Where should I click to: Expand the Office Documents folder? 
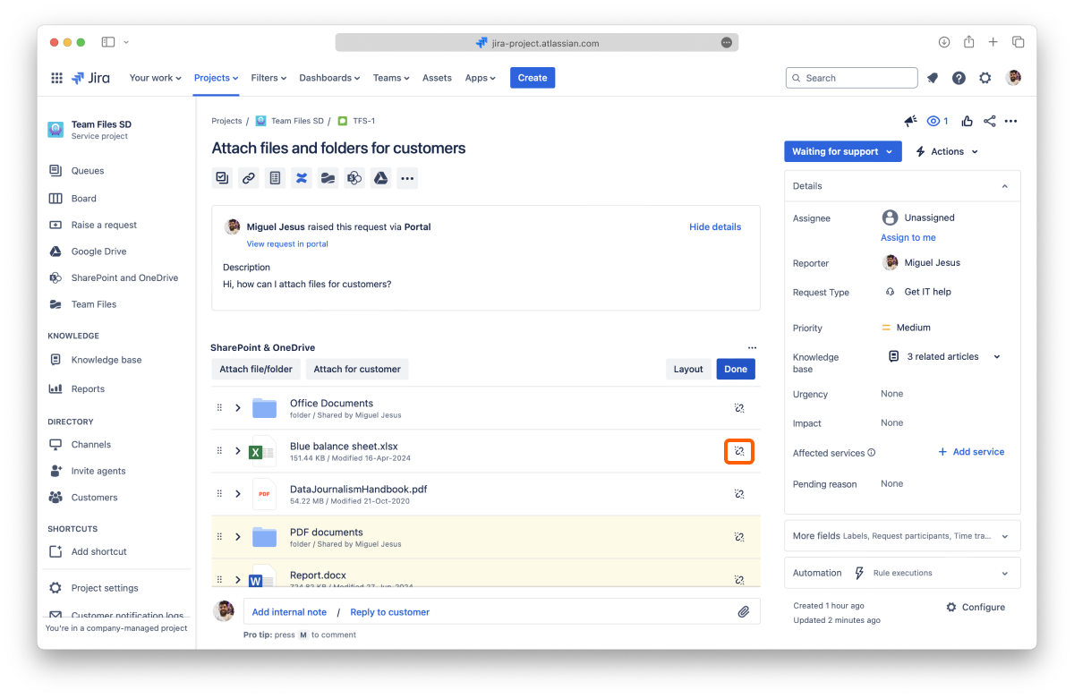[238, 408]
